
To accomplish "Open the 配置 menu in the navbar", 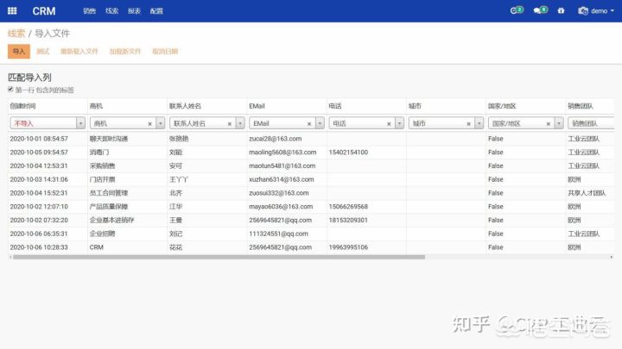I will [156, 11].
